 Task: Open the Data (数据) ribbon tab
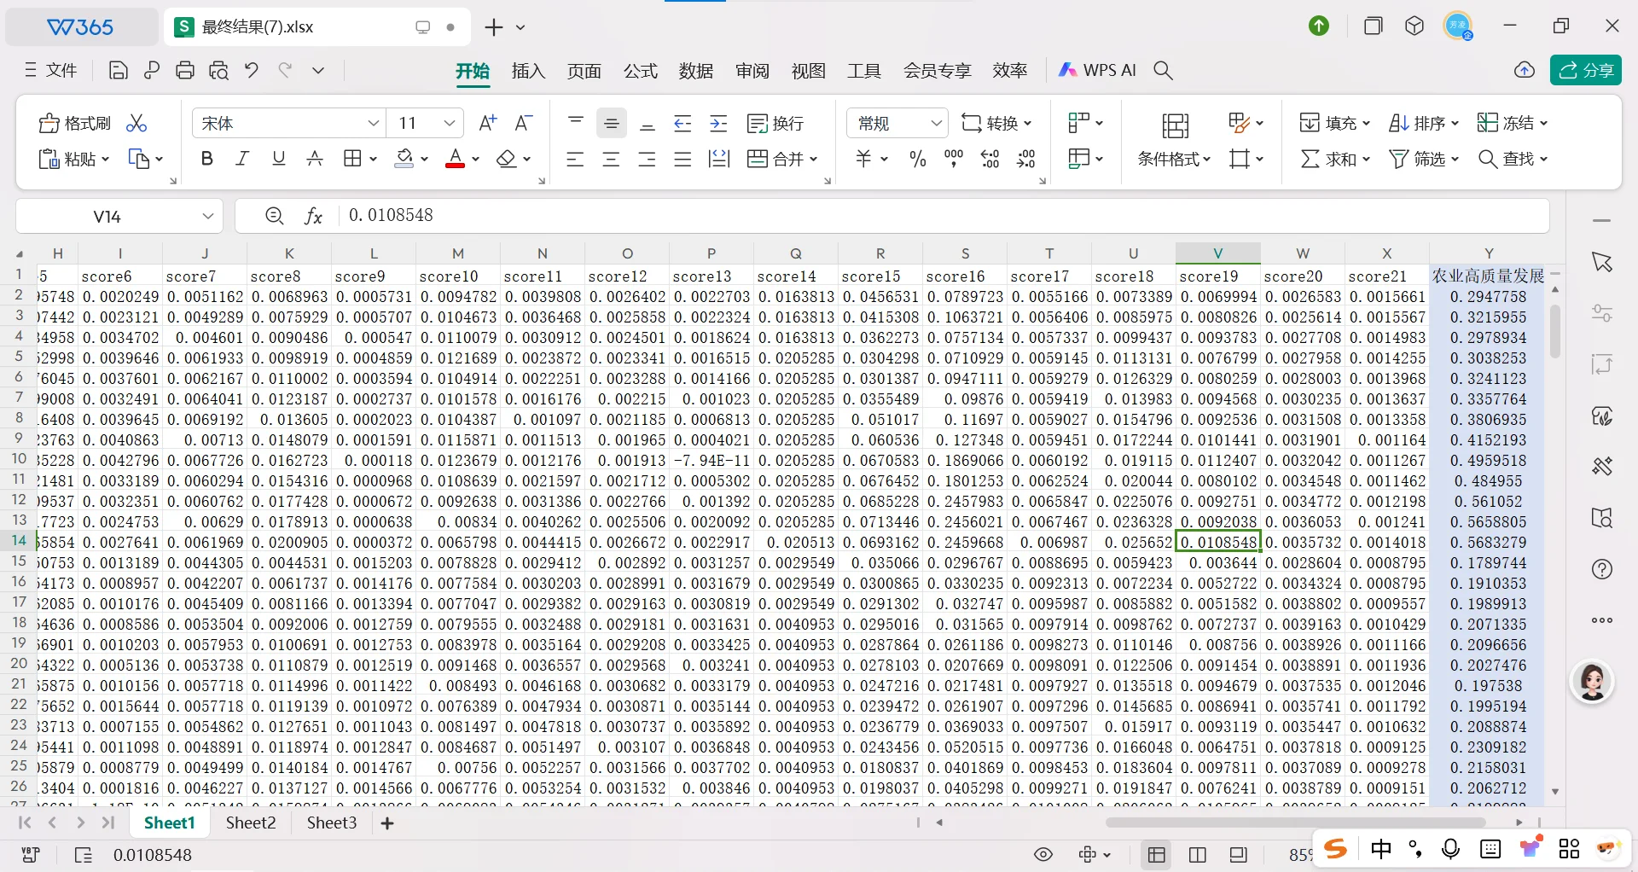pos(696,71)
